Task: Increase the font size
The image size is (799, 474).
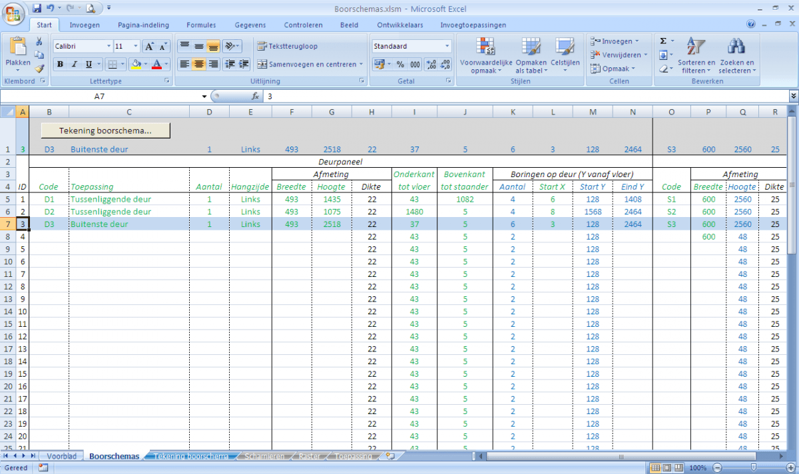Action: [x=149, y=47]
